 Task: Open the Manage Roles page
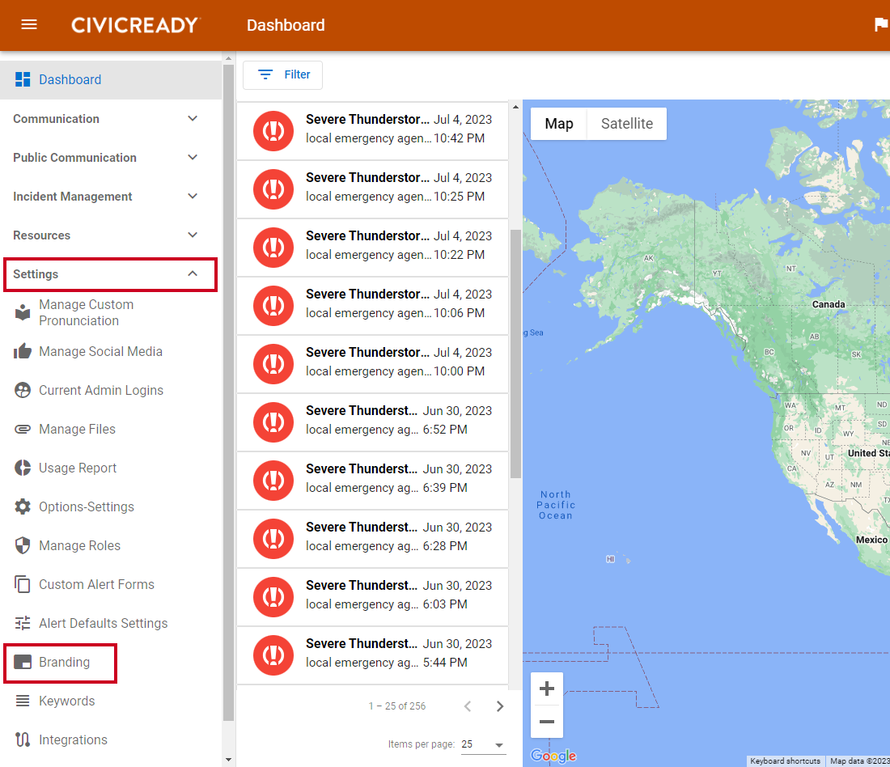111,545
